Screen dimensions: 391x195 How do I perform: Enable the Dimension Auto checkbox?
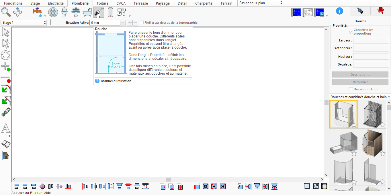(x=351, y=89)
